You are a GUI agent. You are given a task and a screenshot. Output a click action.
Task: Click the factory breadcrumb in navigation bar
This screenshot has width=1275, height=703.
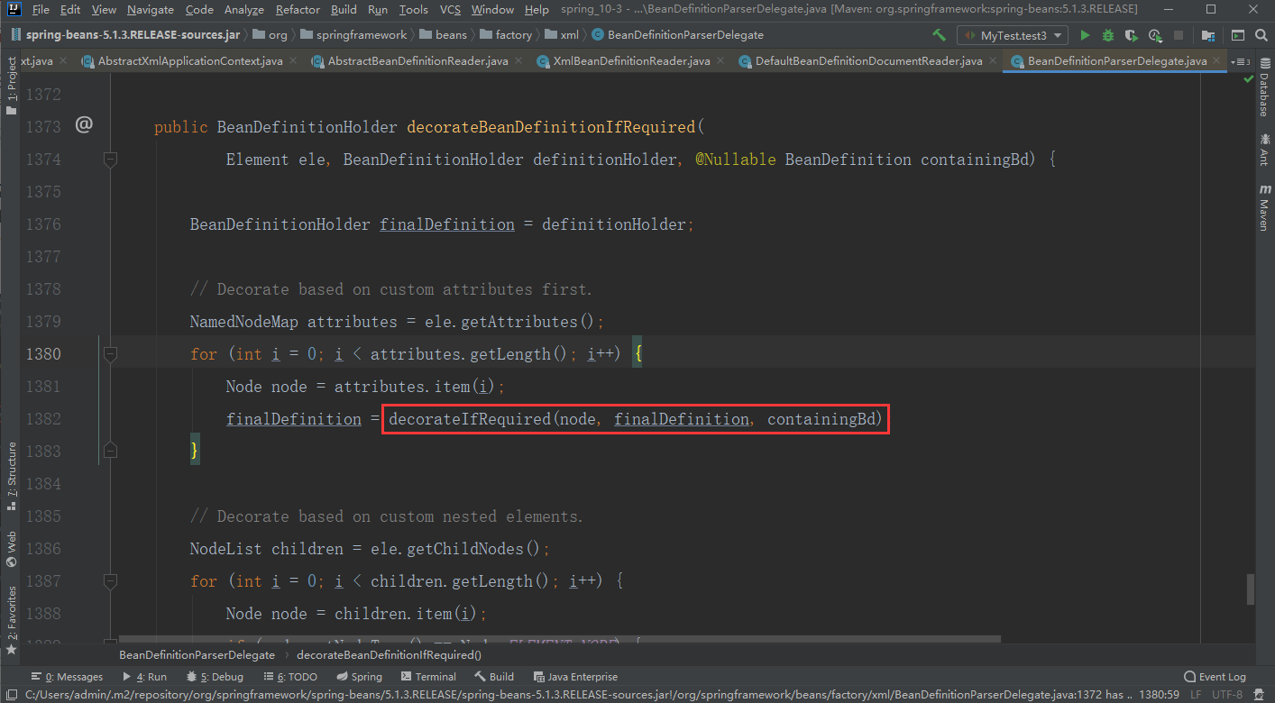505,35
